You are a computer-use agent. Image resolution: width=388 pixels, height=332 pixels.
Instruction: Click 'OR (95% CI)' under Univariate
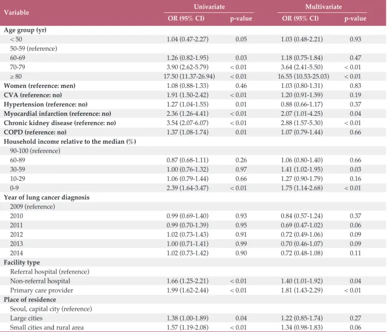pos(186,18)
